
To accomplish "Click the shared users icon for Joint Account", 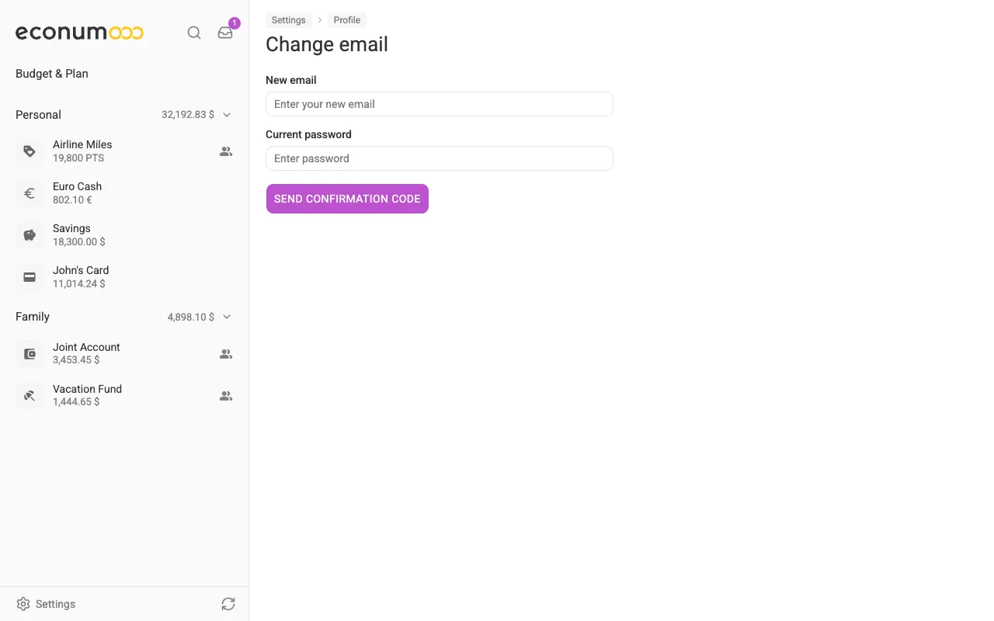I will (x=226, y=354).
